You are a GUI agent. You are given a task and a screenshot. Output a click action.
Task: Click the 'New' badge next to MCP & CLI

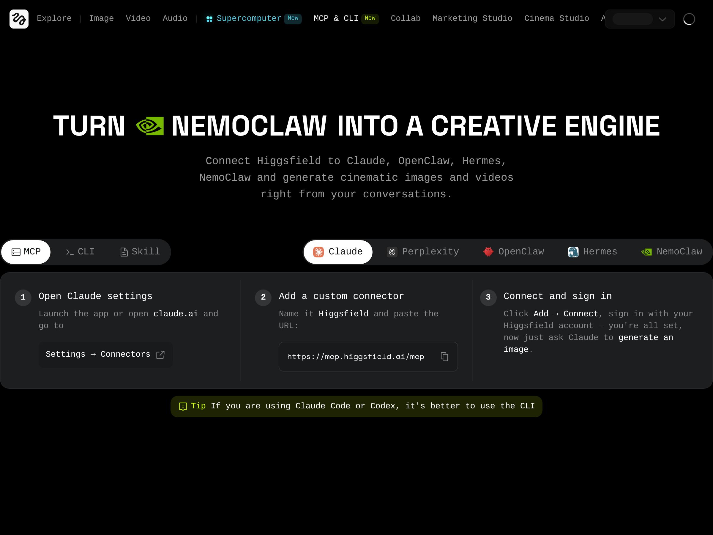click(370, 19)
